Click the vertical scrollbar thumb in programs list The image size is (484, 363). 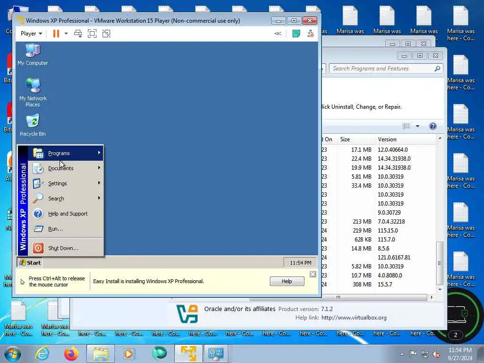pos(440,263)
